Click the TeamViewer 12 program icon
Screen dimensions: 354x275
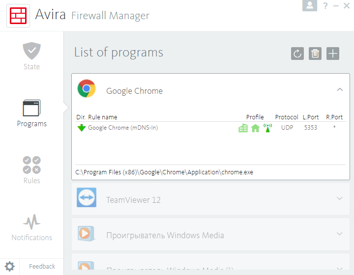tap(87, 197)
